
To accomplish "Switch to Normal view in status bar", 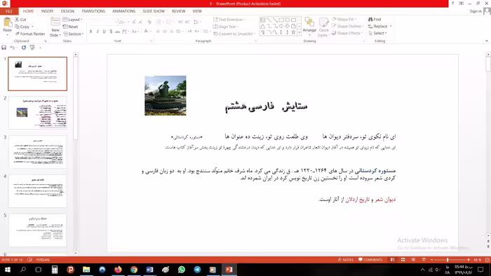I will [393, 260].
